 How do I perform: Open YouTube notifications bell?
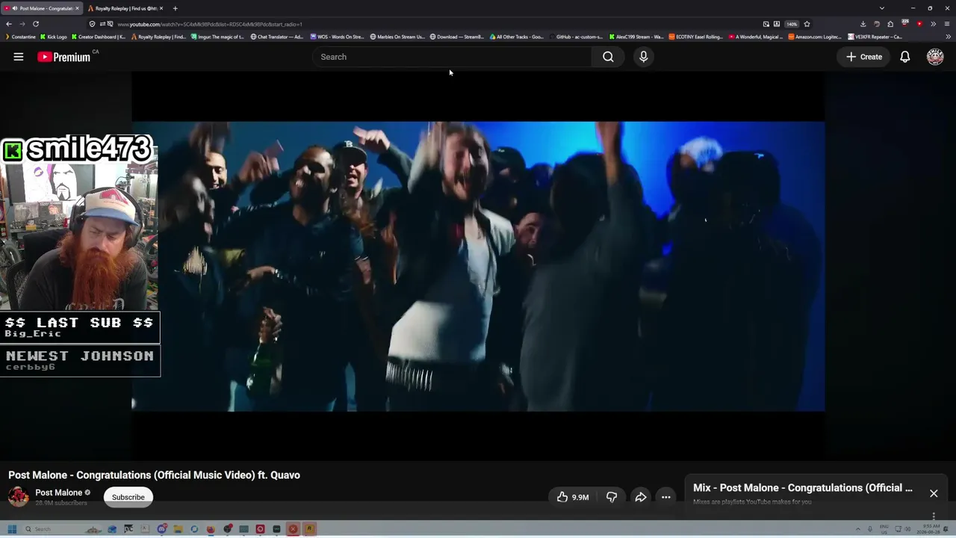point(904,57)
